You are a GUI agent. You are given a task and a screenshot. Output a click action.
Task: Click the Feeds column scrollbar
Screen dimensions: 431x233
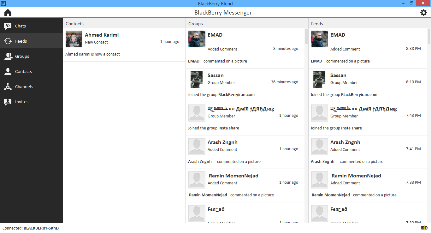429,36
